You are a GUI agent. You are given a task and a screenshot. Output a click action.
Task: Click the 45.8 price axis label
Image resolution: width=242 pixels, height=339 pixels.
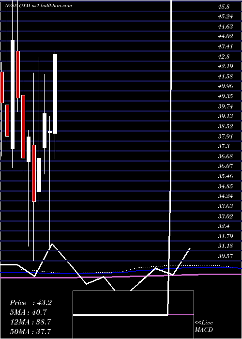coord(224,7)
